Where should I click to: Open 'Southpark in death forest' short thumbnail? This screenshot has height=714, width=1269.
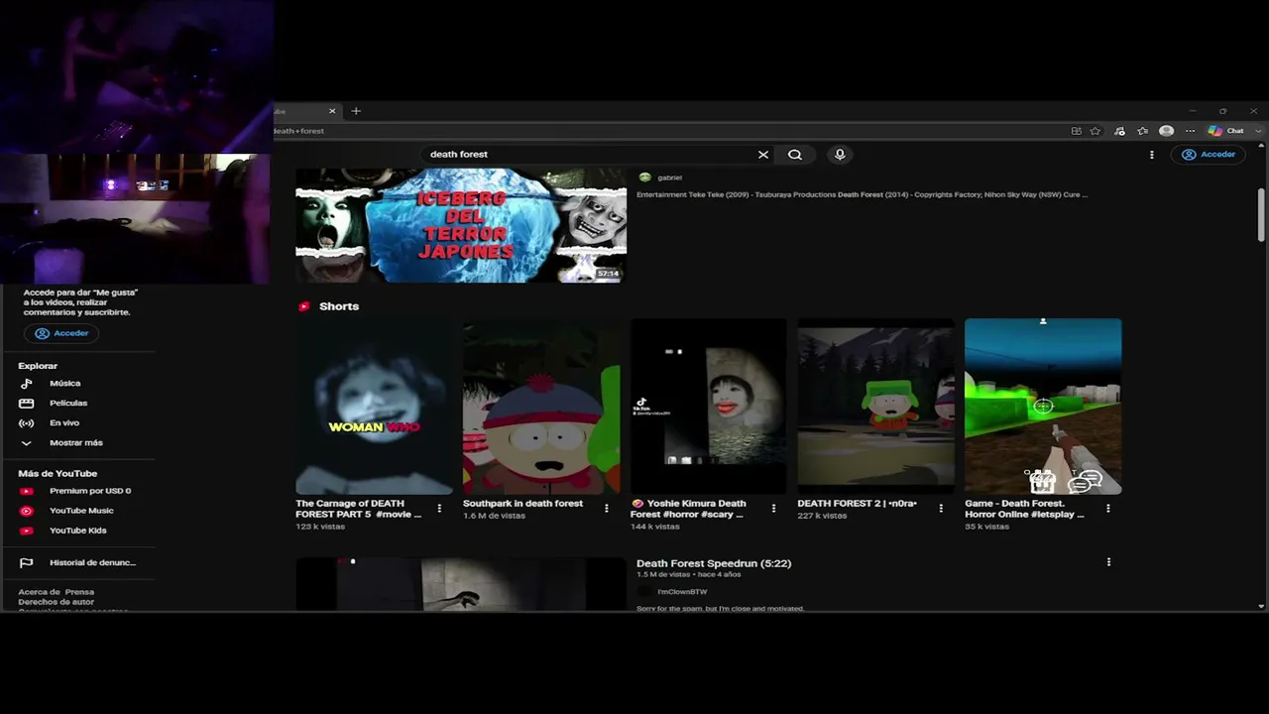(x=541, y=407)
